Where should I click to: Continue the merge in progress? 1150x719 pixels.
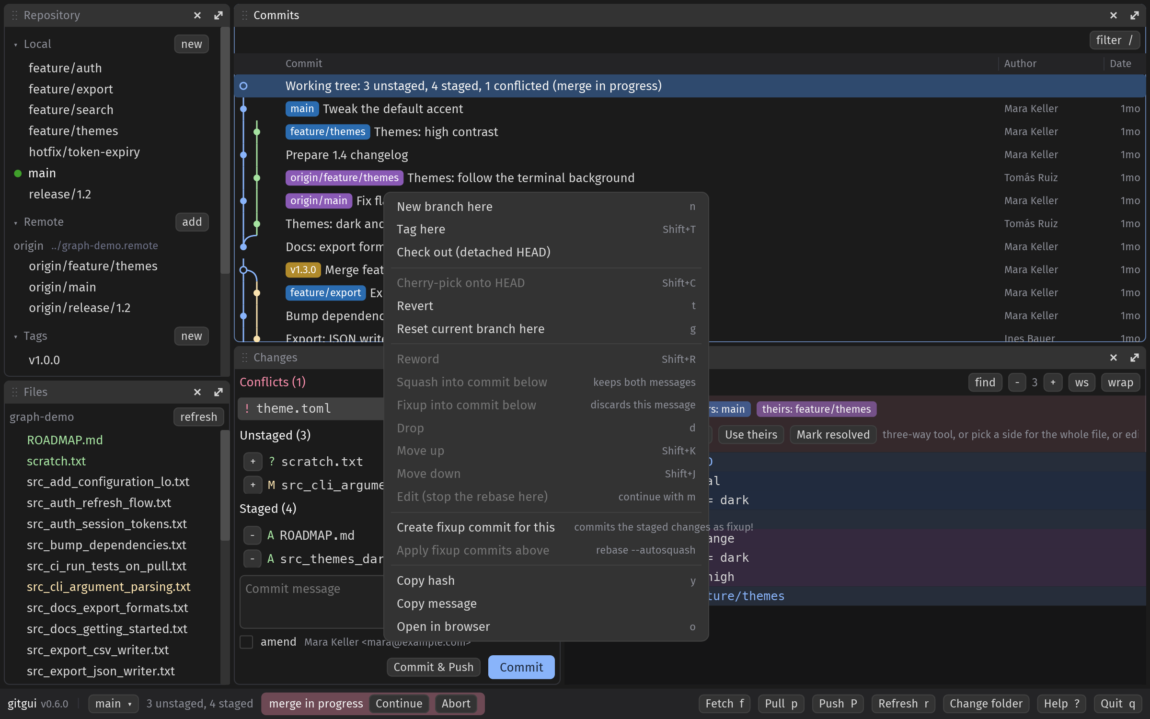pyautogui.click(x=399, y=704)
